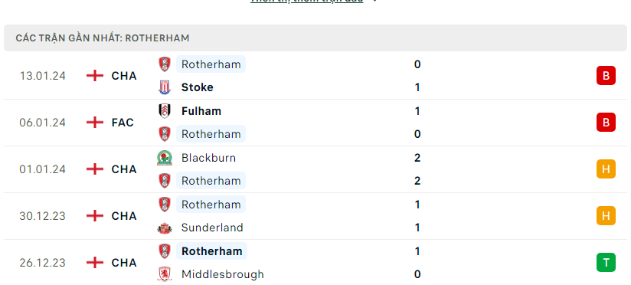Click England flag beside FAC competition
Image resolution: width=631 pixels, height=285 pixels.
(x=95, y=123)
